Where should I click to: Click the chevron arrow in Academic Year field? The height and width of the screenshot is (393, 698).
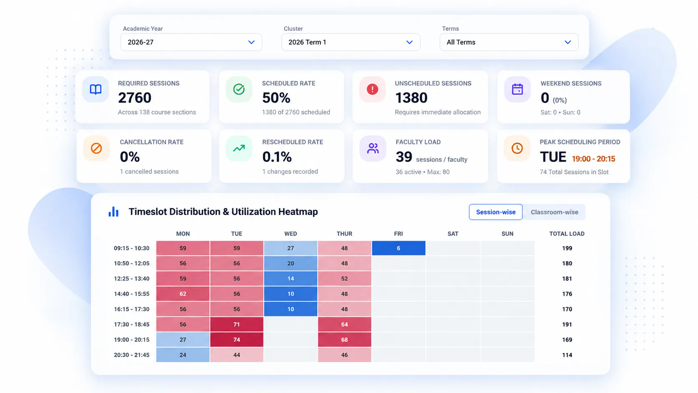251,42
